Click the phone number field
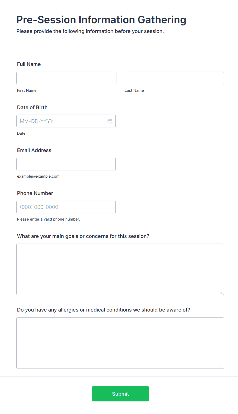Viewport: 238px width, 414px height. pos(66,207)
